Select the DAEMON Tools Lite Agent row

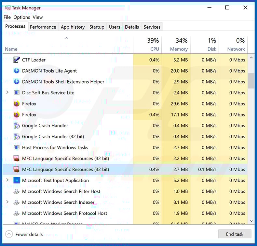125,71
